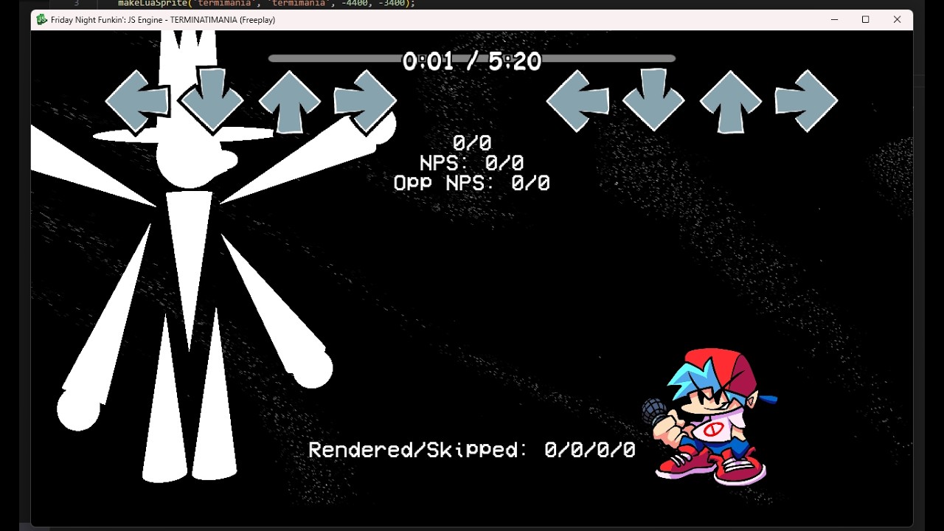Click the 0:01 / 5:20 timer text
Screen dimensions: 944x531
472,61
